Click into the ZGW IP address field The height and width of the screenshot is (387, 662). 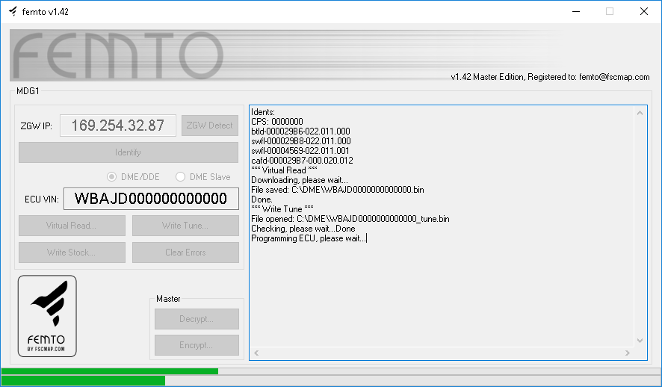[x=117, y=126]
